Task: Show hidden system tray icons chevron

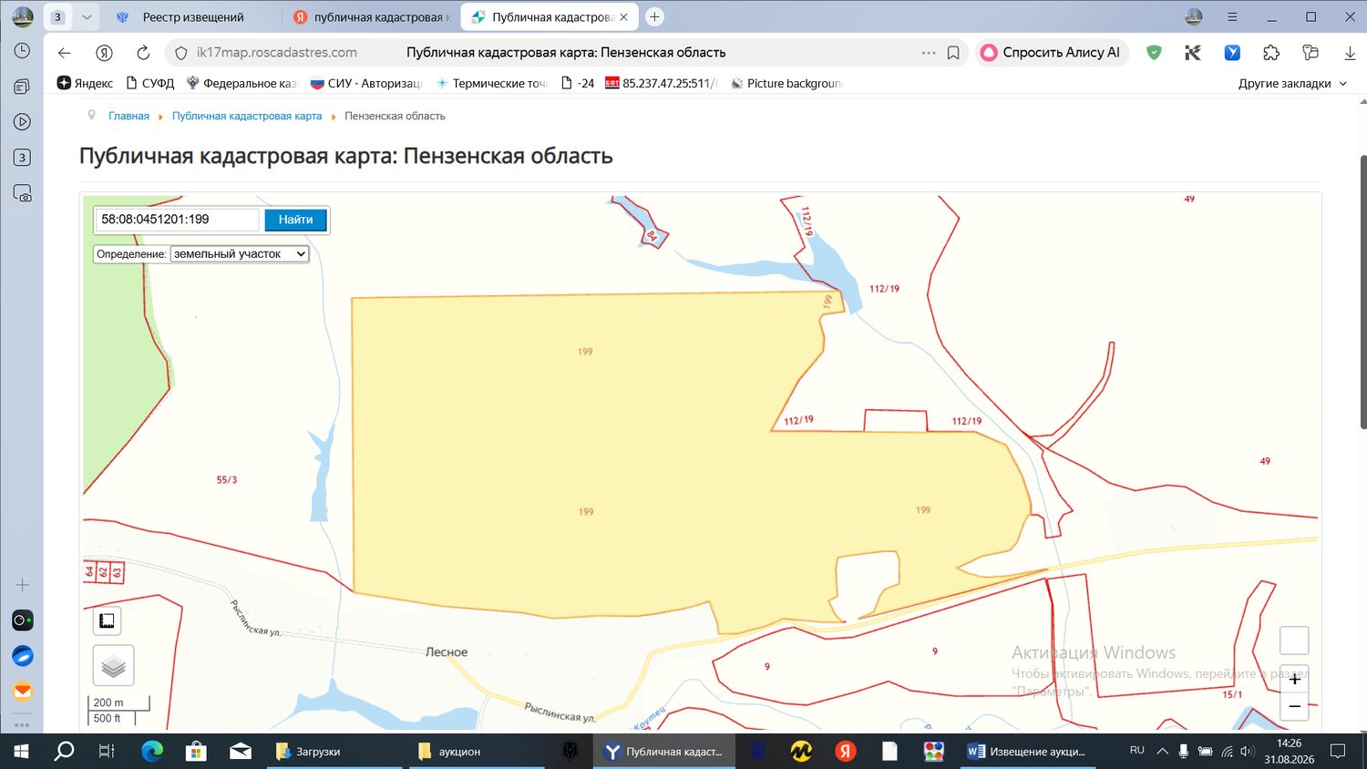Action: pyautogui.click(x=1162, y=752)
